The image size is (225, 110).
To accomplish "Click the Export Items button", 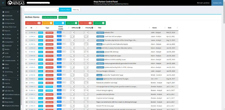I will 63,17.
